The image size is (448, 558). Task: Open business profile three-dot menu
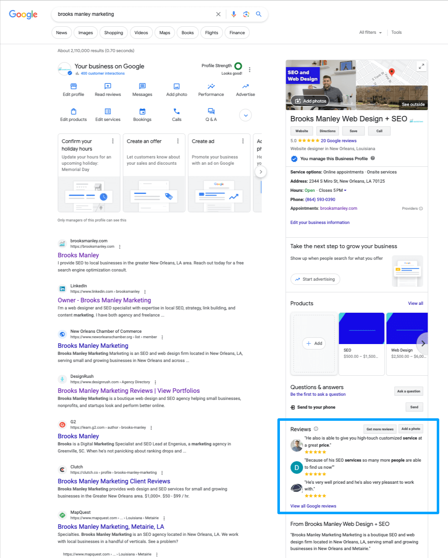(x=249, y=70)
